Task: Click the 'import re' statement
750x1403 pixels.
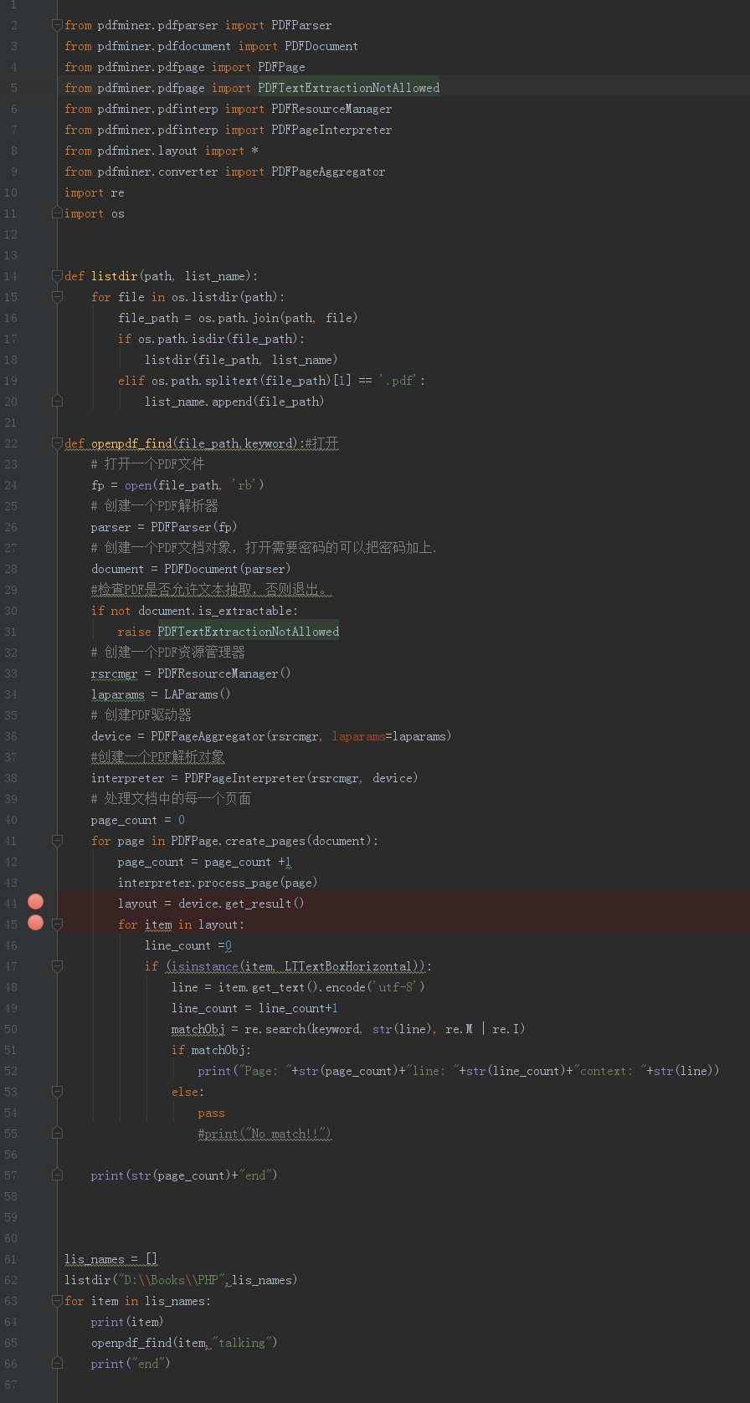Action: (95, 192)
